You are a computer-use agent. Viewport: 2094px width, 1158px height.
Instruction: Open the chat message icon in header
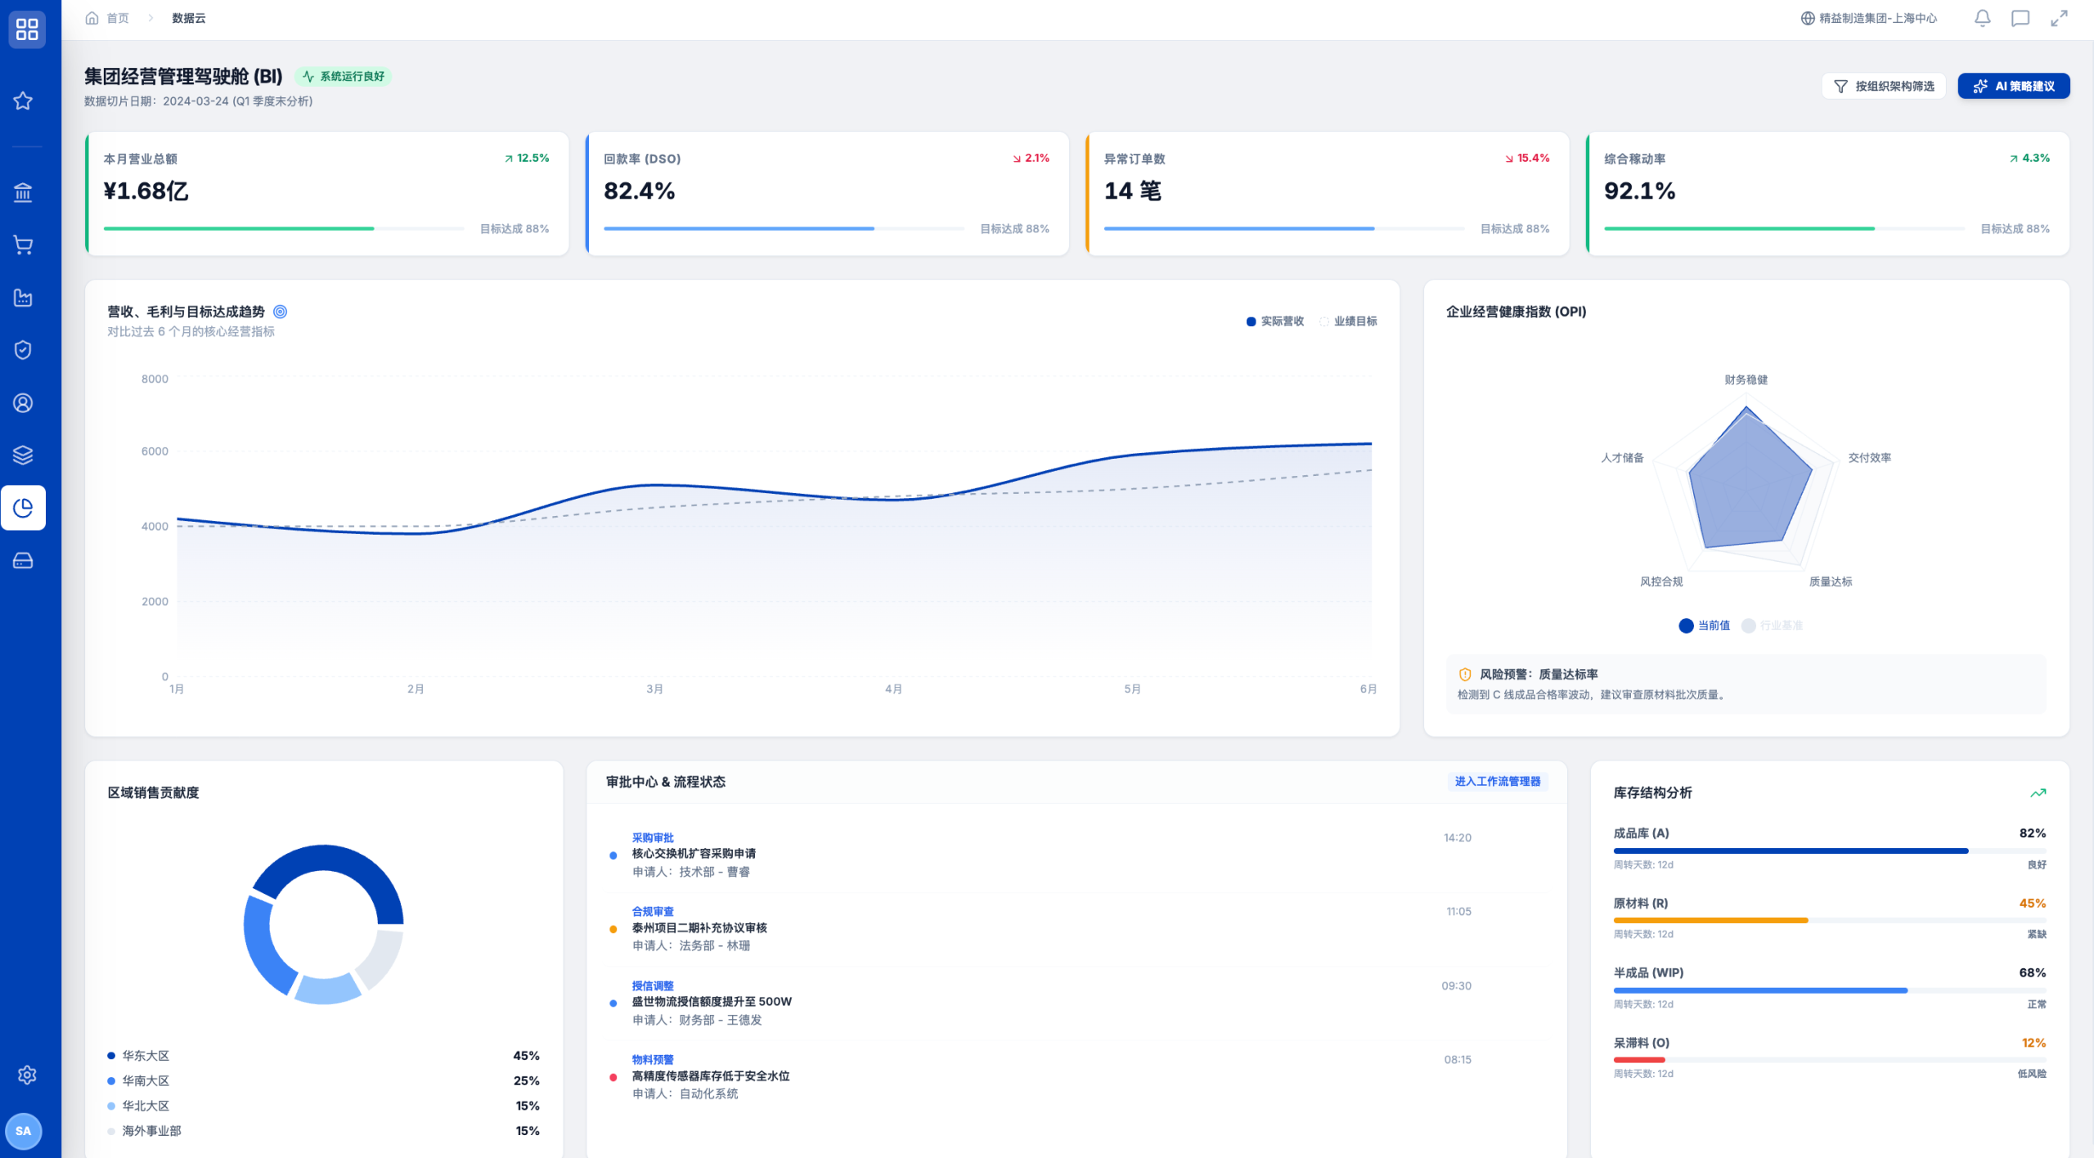2020,18
